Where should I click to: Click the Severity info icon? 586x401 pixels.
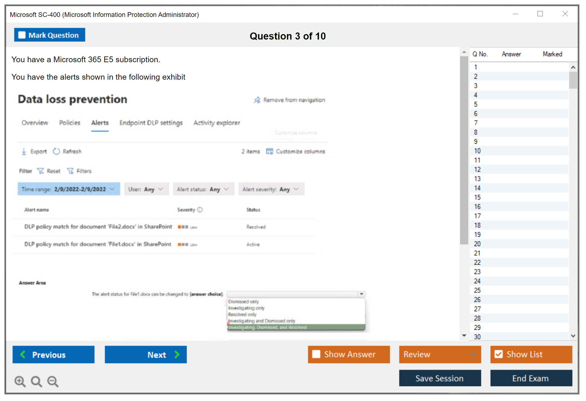(200, 210)
